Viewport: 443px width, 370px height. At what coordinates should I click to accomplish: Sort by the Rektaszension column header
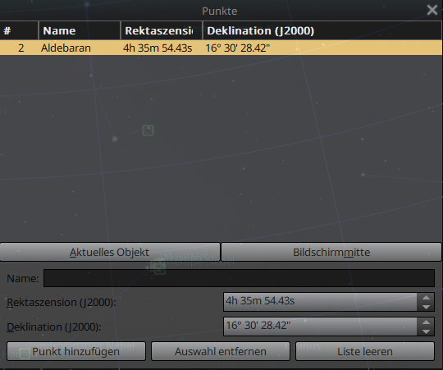click(x=162, y=30)
